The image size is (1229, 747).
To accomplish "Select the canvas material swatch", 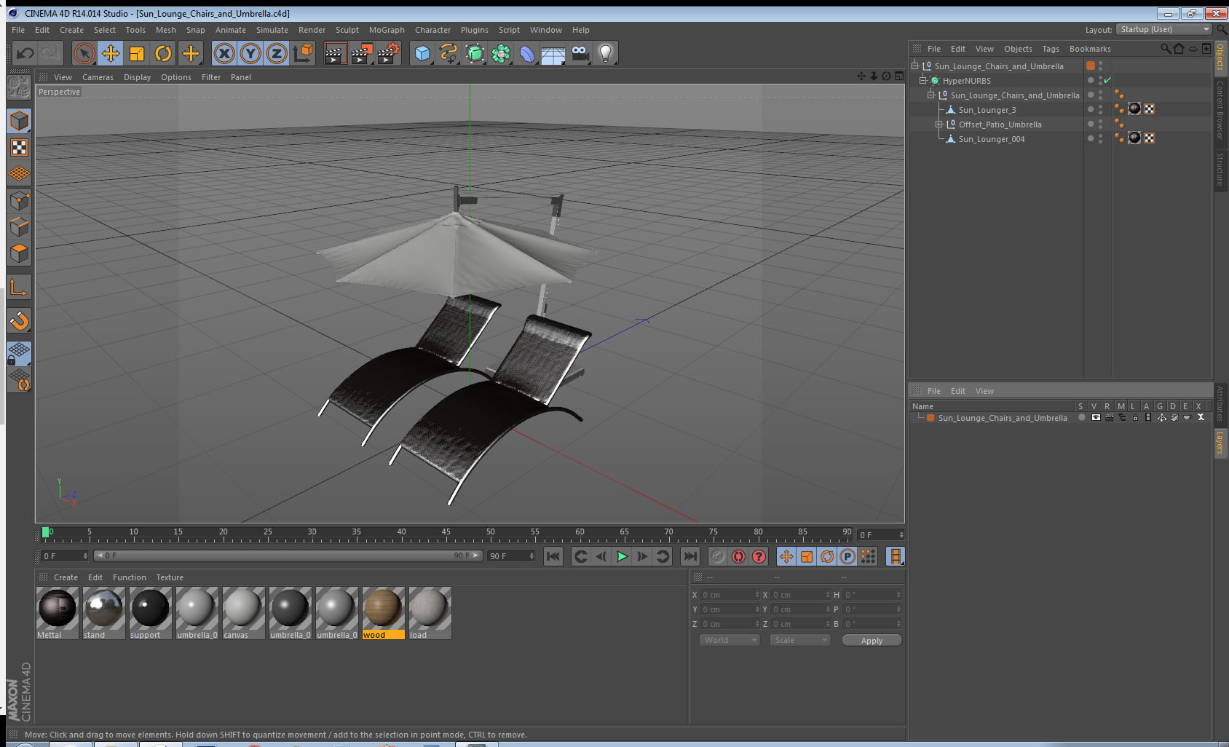I will 243,613.
